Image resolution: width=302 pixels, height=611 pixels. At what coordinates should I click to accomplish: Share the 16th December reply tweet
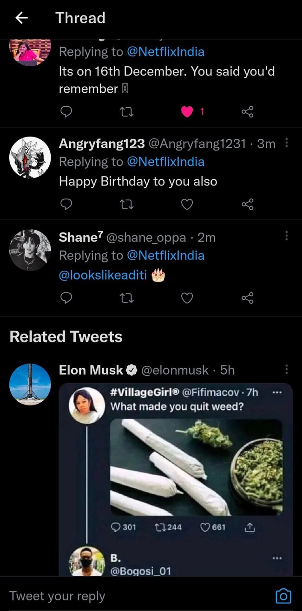click(248, 112)
